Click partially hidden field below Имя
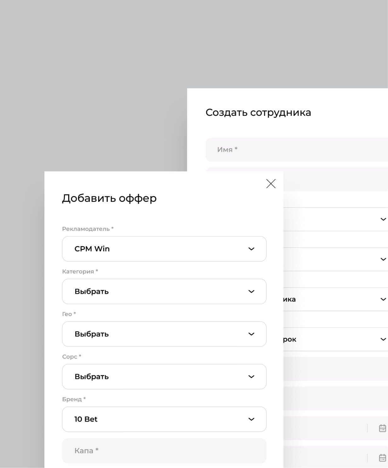Screen dimensions: 388x468 coord(334,179)
